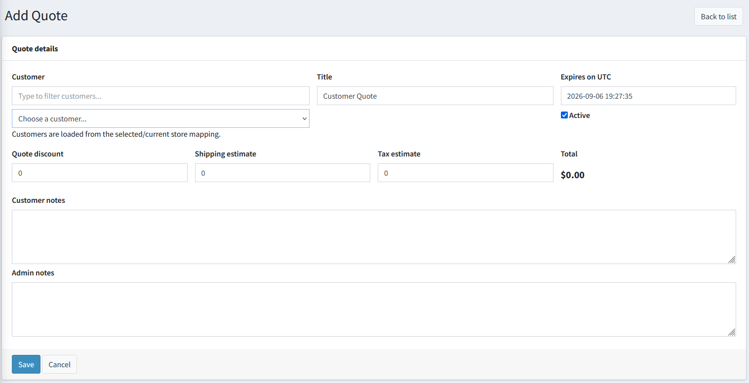Click the Add Quote page heading
Image resolution: width=749 pixels, height=383 pixels.
[x=36, y=15]
